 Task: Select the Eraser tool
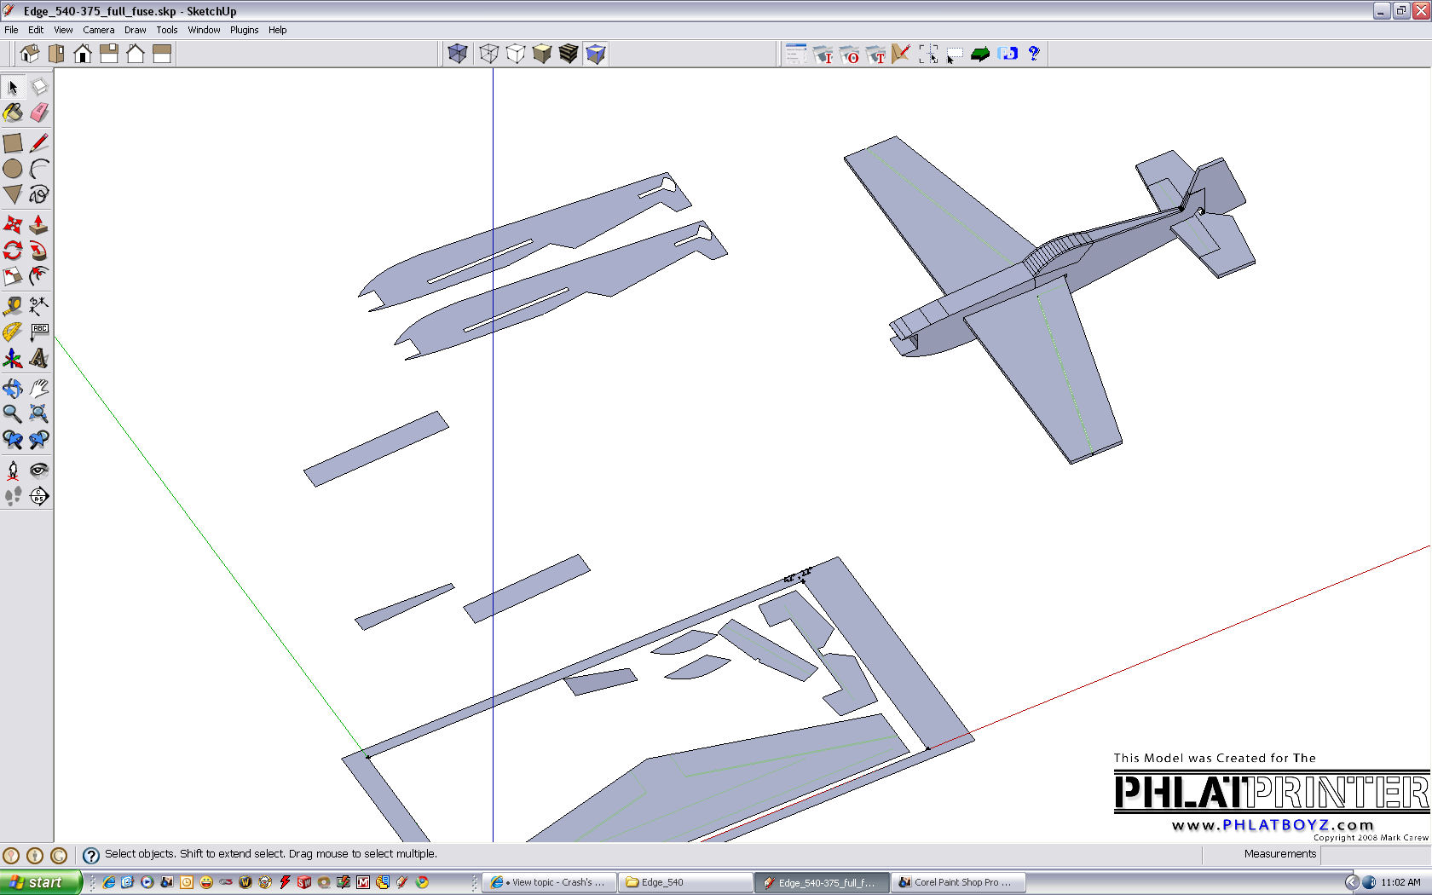pos(39,113)
